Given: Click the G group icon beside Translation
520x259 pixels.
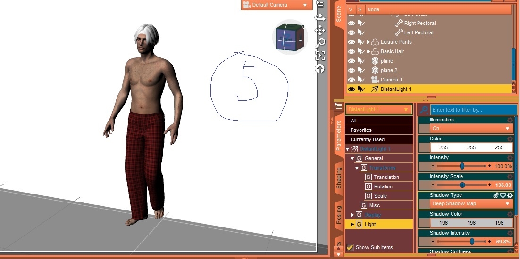Looking at the screenshot, I should tap(368, 177).
